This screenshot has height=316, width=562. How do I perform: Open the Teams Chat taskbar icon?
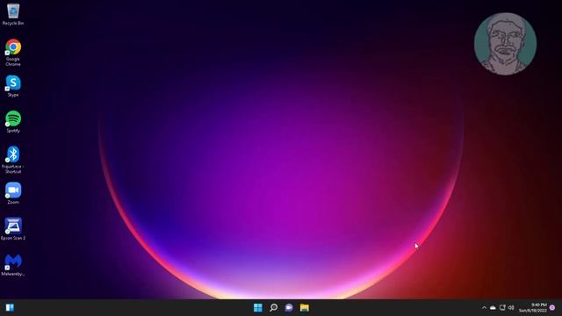click(289, 308)
